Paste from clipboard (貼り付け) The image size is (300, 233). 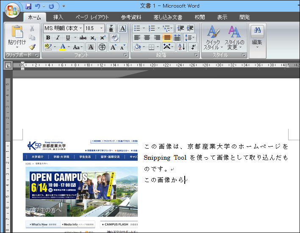click(17, 37)
